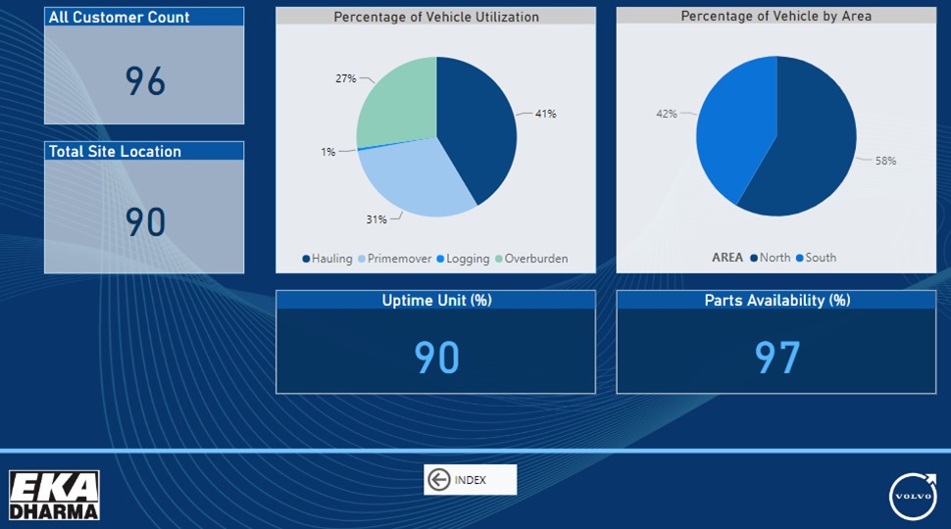Click the 41% data label

click(x=545, y=114)
